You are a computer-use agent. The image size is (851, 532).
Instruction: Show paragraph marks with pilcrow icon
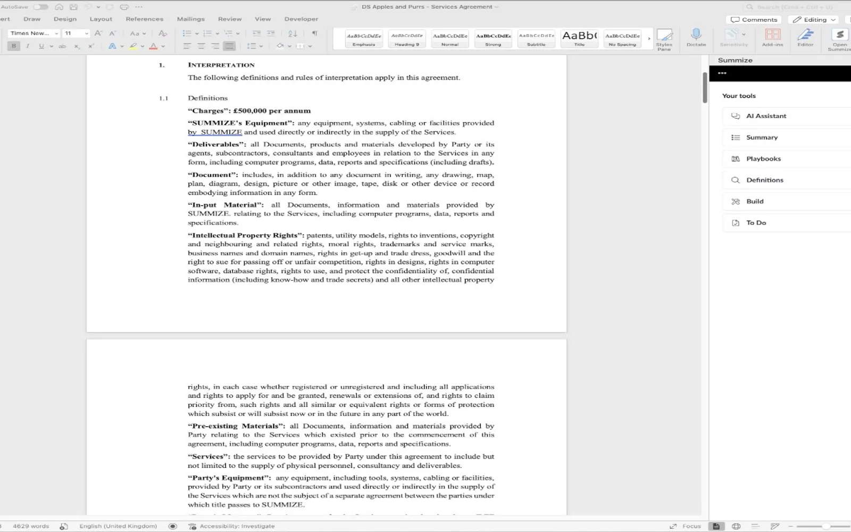(314, 33)
